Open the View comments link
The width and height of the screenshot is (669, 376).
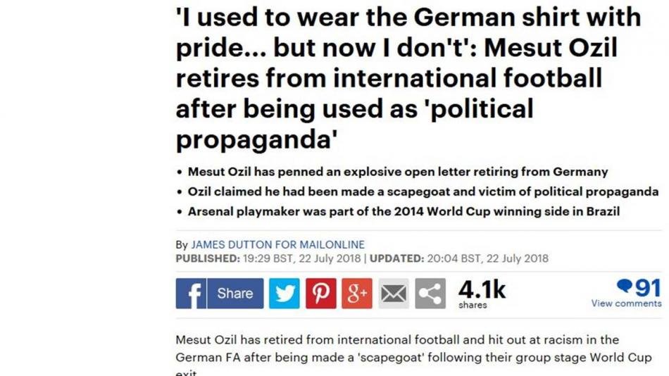pos(626,303)
